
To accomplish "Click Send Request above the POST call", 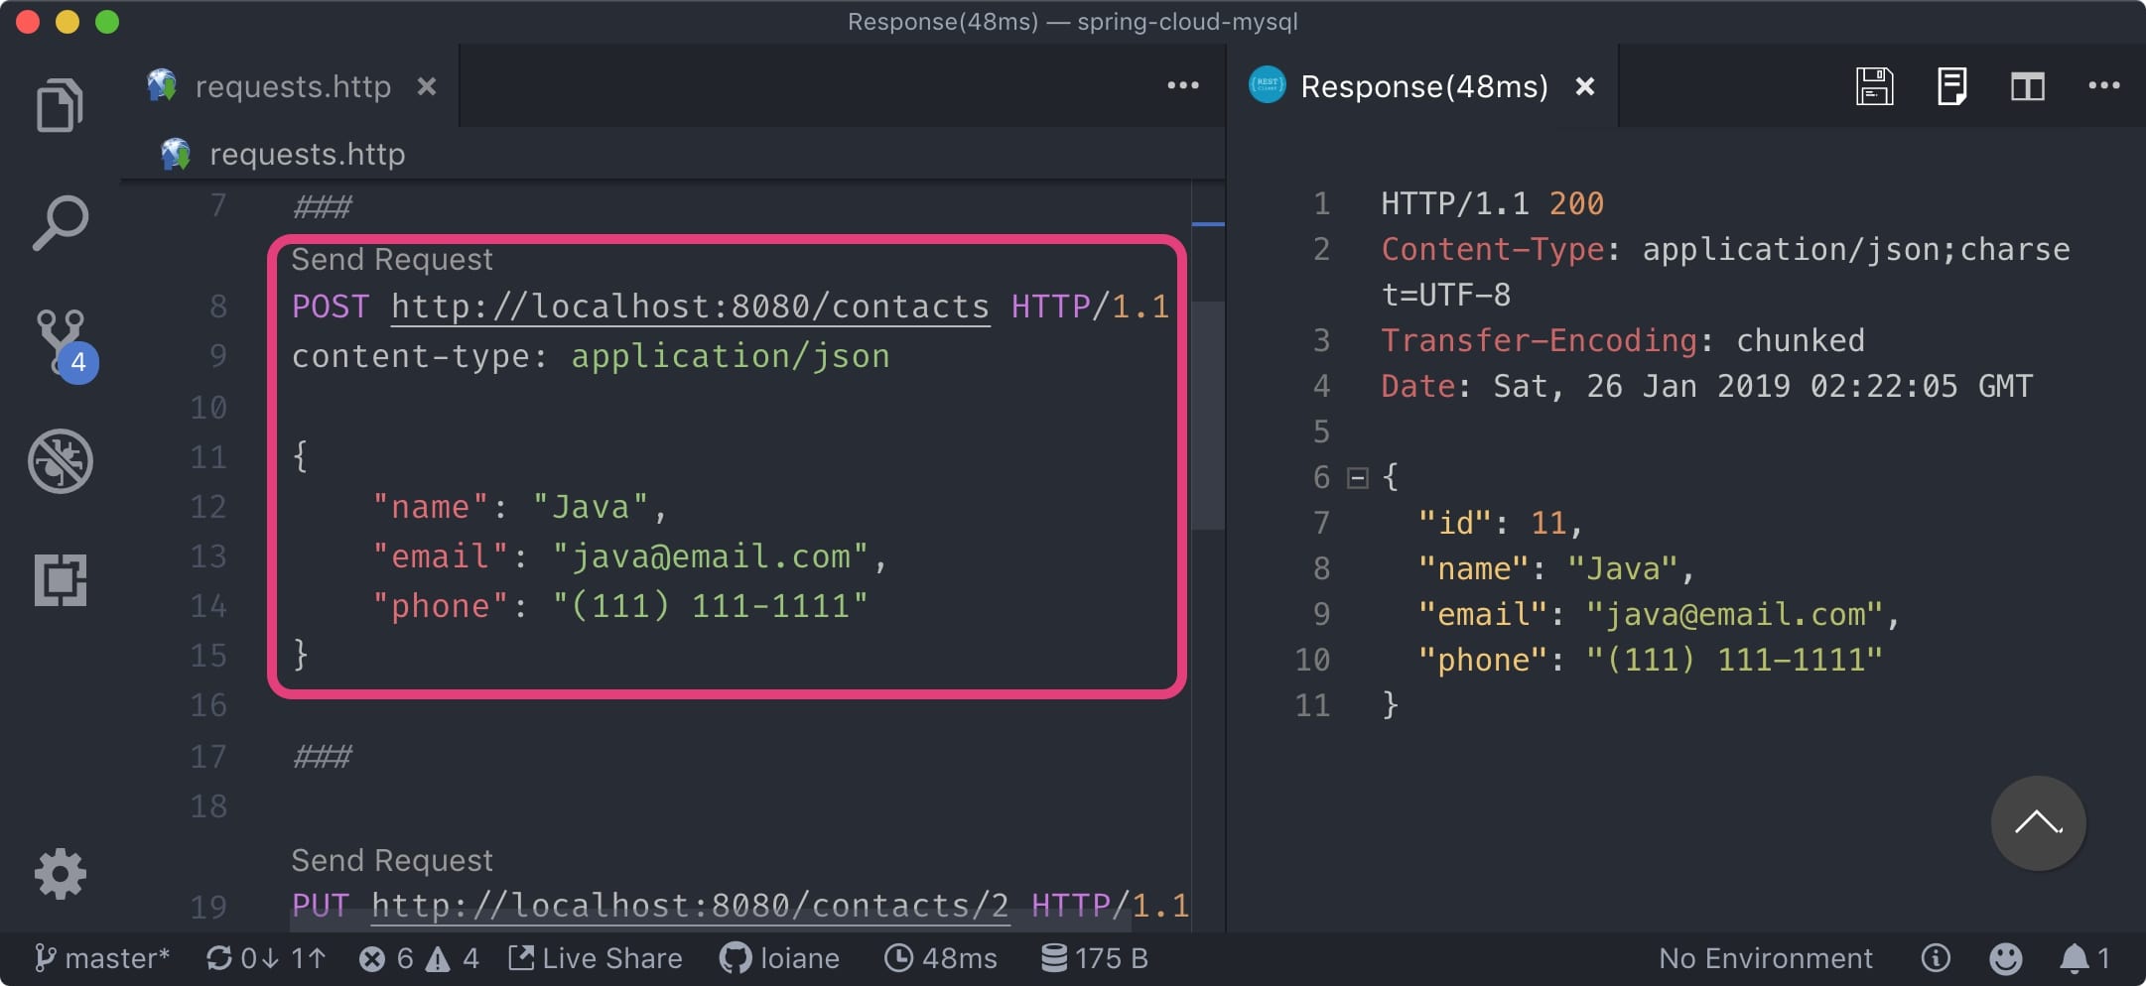I will pos(391,259).
